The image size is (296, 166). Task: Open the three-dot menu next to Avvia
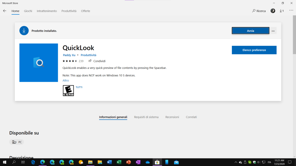pos(273,31)
